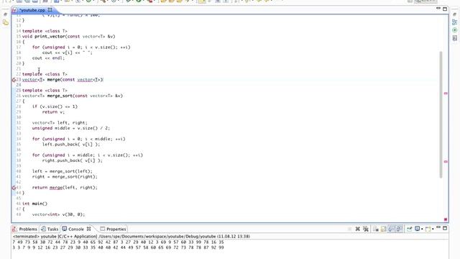The width and height of the screenshot is (460, 259).
Task: Click sorted numbers output line in Console
Action: pyautogui.click(x=118, y=247)
